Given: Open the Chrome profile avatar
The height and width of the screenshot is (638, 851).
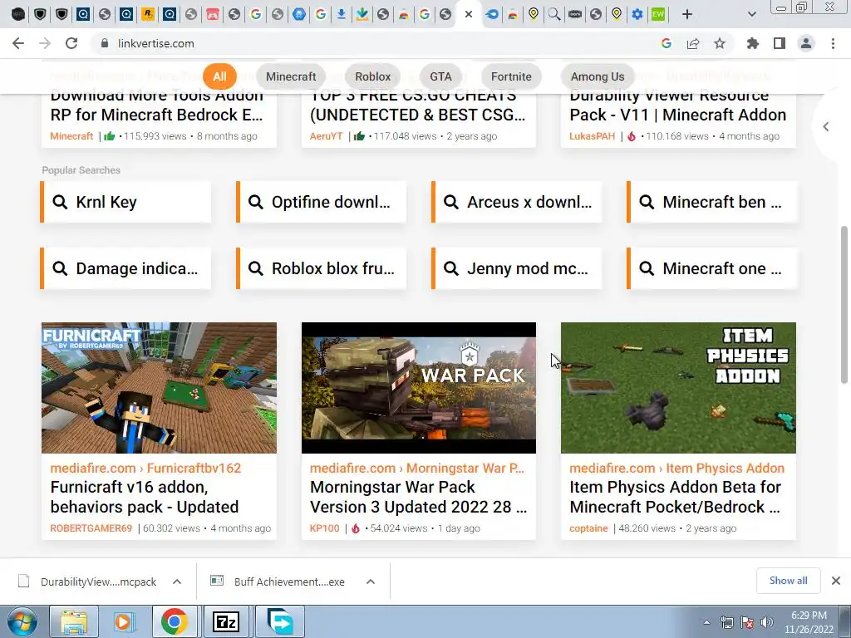Looking at the screenshot, I should point(806,43).
